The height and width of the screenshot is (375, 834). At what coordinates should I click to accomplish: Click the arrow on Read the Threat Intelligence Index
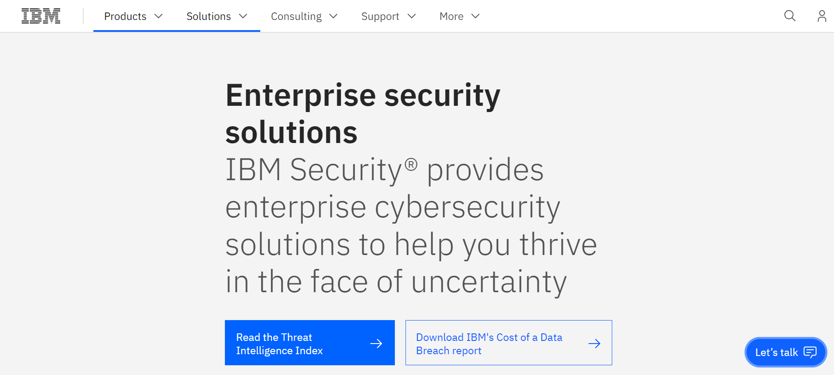coord(376,343)
